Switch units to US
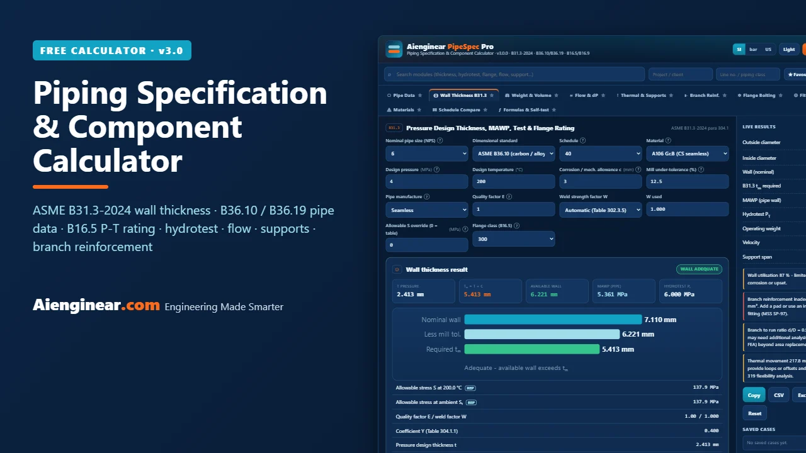 pos(768,49)
